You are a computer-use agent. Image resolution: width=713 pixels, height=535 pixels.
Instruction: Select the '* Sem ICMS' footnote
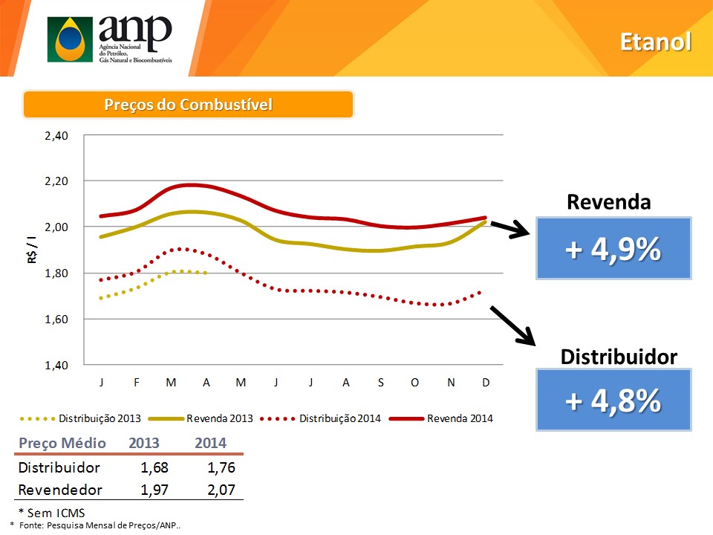click(51, 513)
